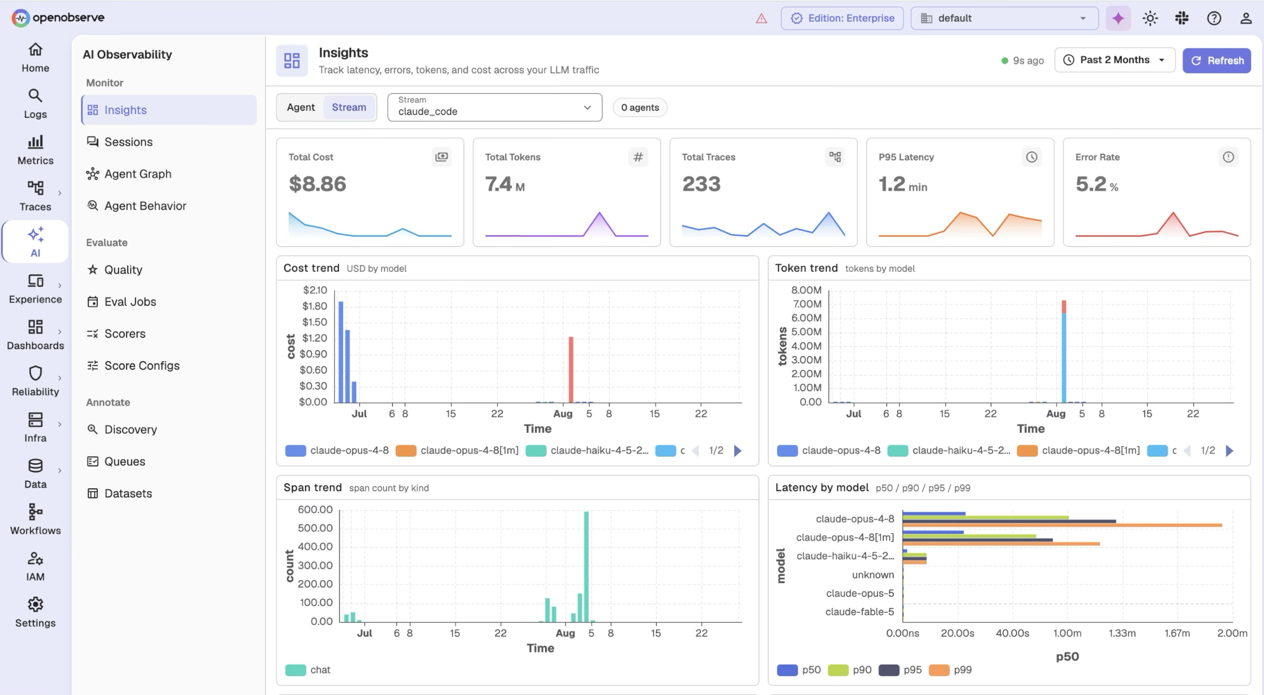
Task: Click the 0 agents chip
Action: [x=640, y=108]
